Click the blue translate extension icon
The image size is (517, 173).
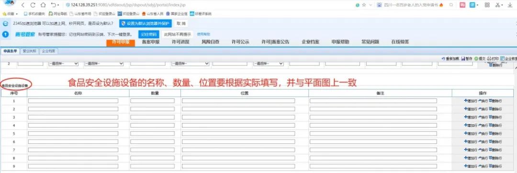pos(472,5)
